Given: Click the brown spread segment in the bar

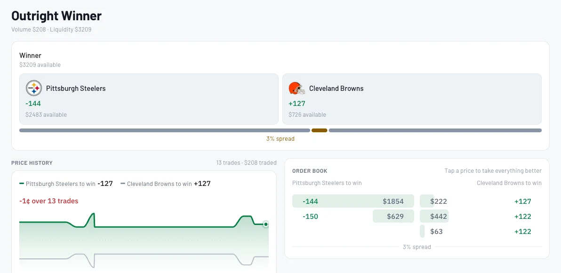Looking at the screenshot, I should click(320, 130).
